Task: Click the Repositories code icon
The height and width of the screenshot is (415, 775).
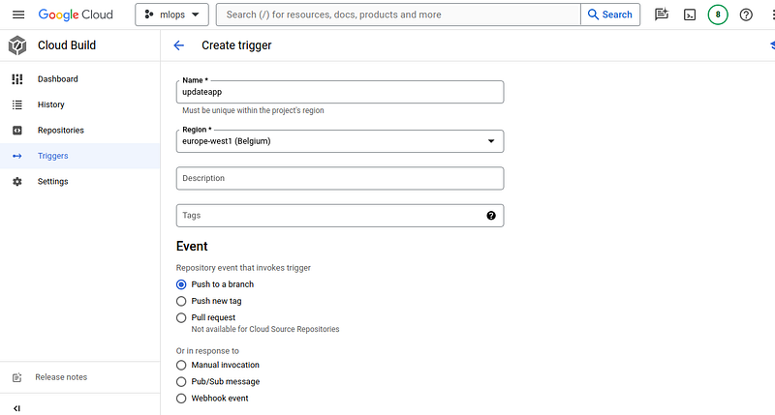Action: (17, 131)
